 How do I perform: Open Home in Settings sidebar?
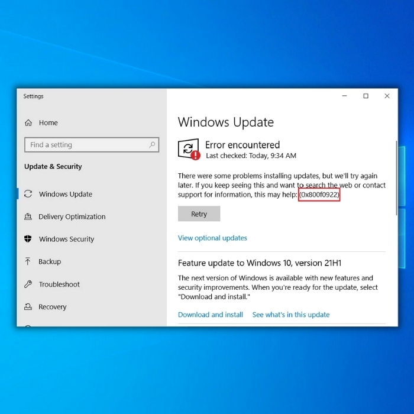click(x=48, y=123)
